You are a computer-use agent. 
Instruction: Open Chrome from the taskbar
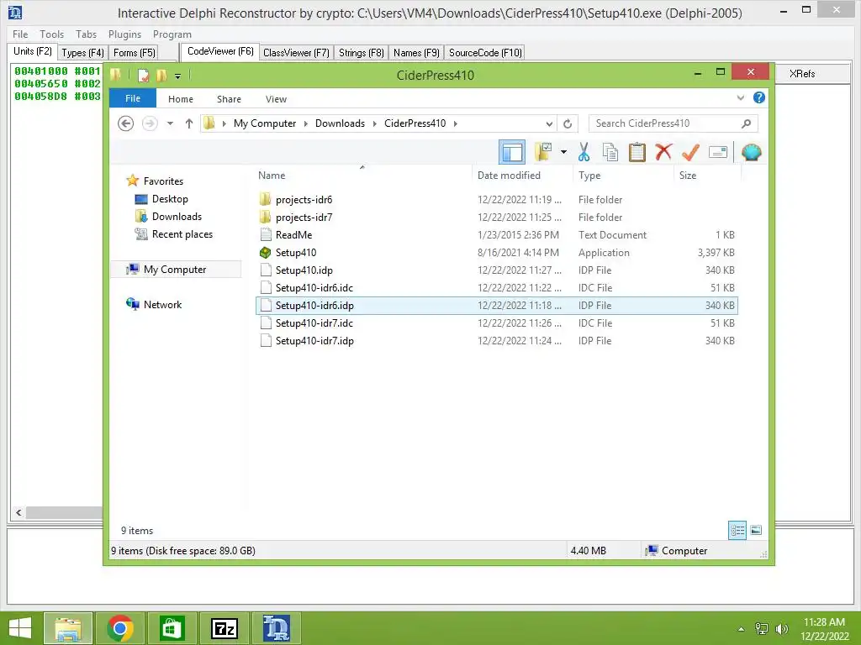pyautogui.click(x=120, y=628)
